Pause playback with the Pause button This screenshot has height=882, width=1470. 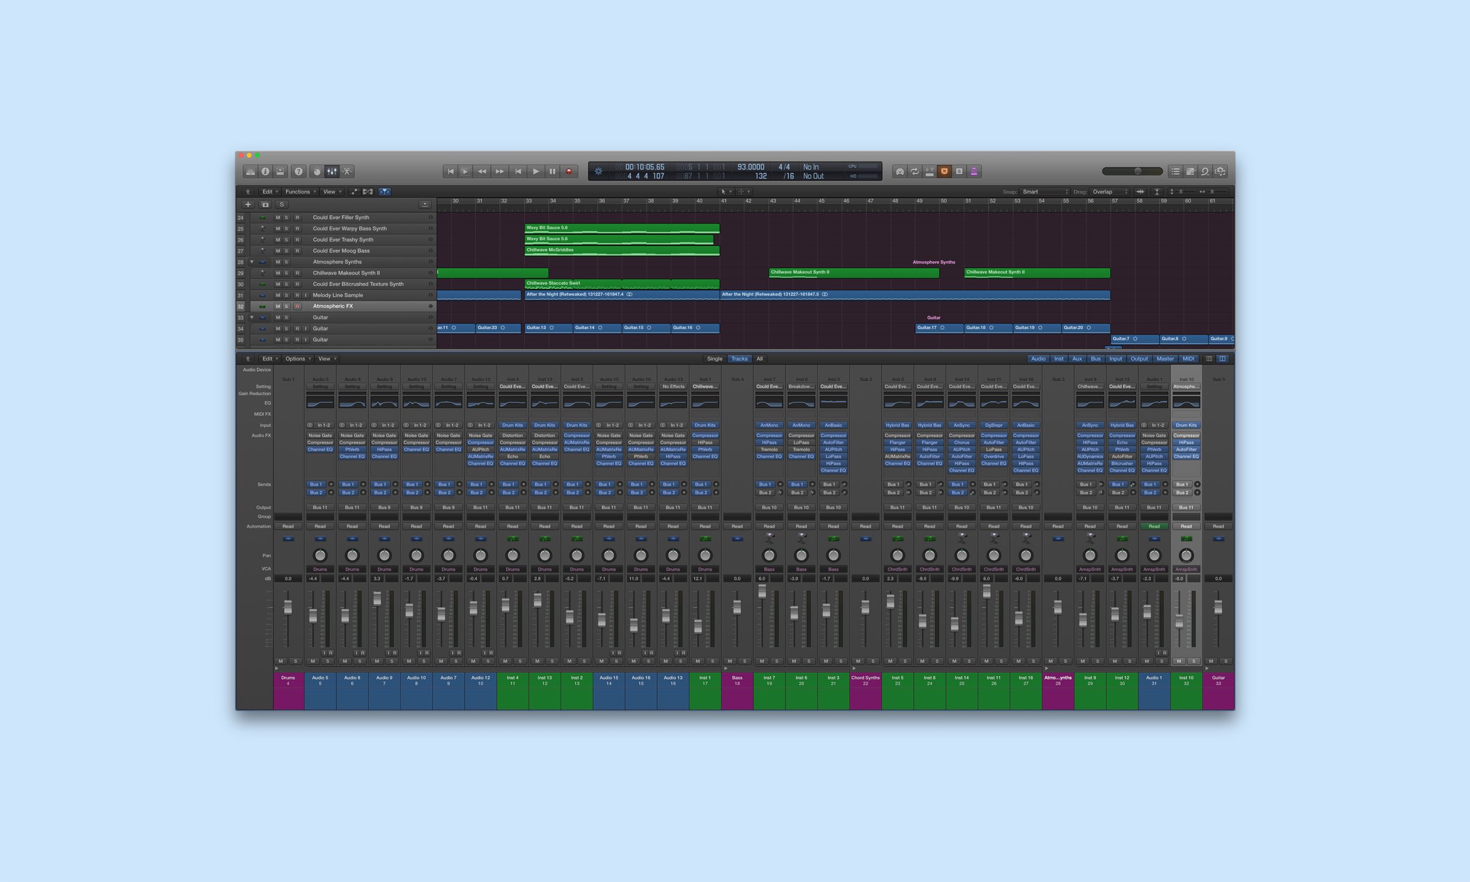coord(553,171)
